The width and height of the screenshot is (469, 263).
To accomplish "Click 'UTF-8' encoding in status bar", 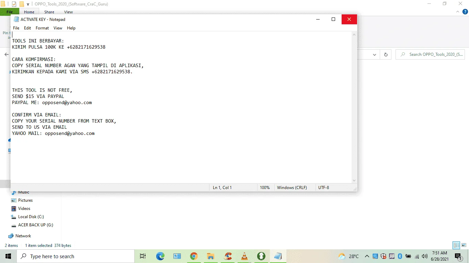I will pyautogui.click(x=323, y=188).
